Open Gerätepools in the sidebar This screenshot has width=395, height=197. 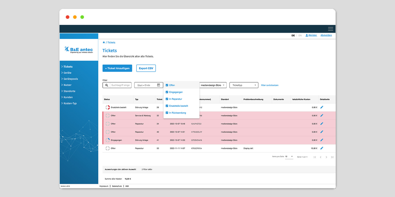(x=71, y=79)
